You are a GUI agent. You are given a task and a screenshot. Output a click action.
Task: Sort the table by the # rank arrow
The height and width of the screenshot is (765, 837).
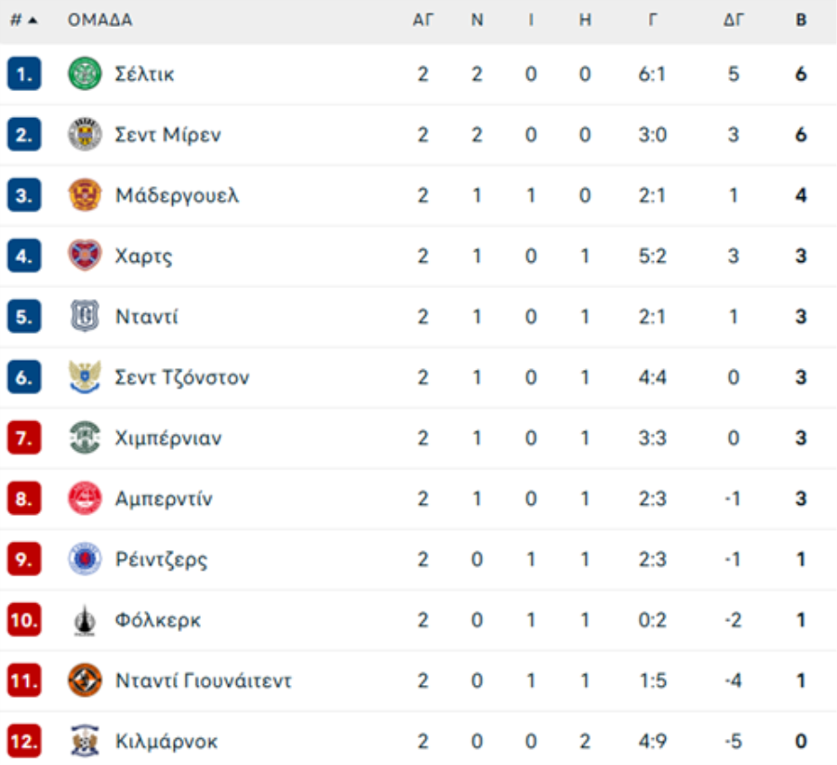(x=24, y=20)
